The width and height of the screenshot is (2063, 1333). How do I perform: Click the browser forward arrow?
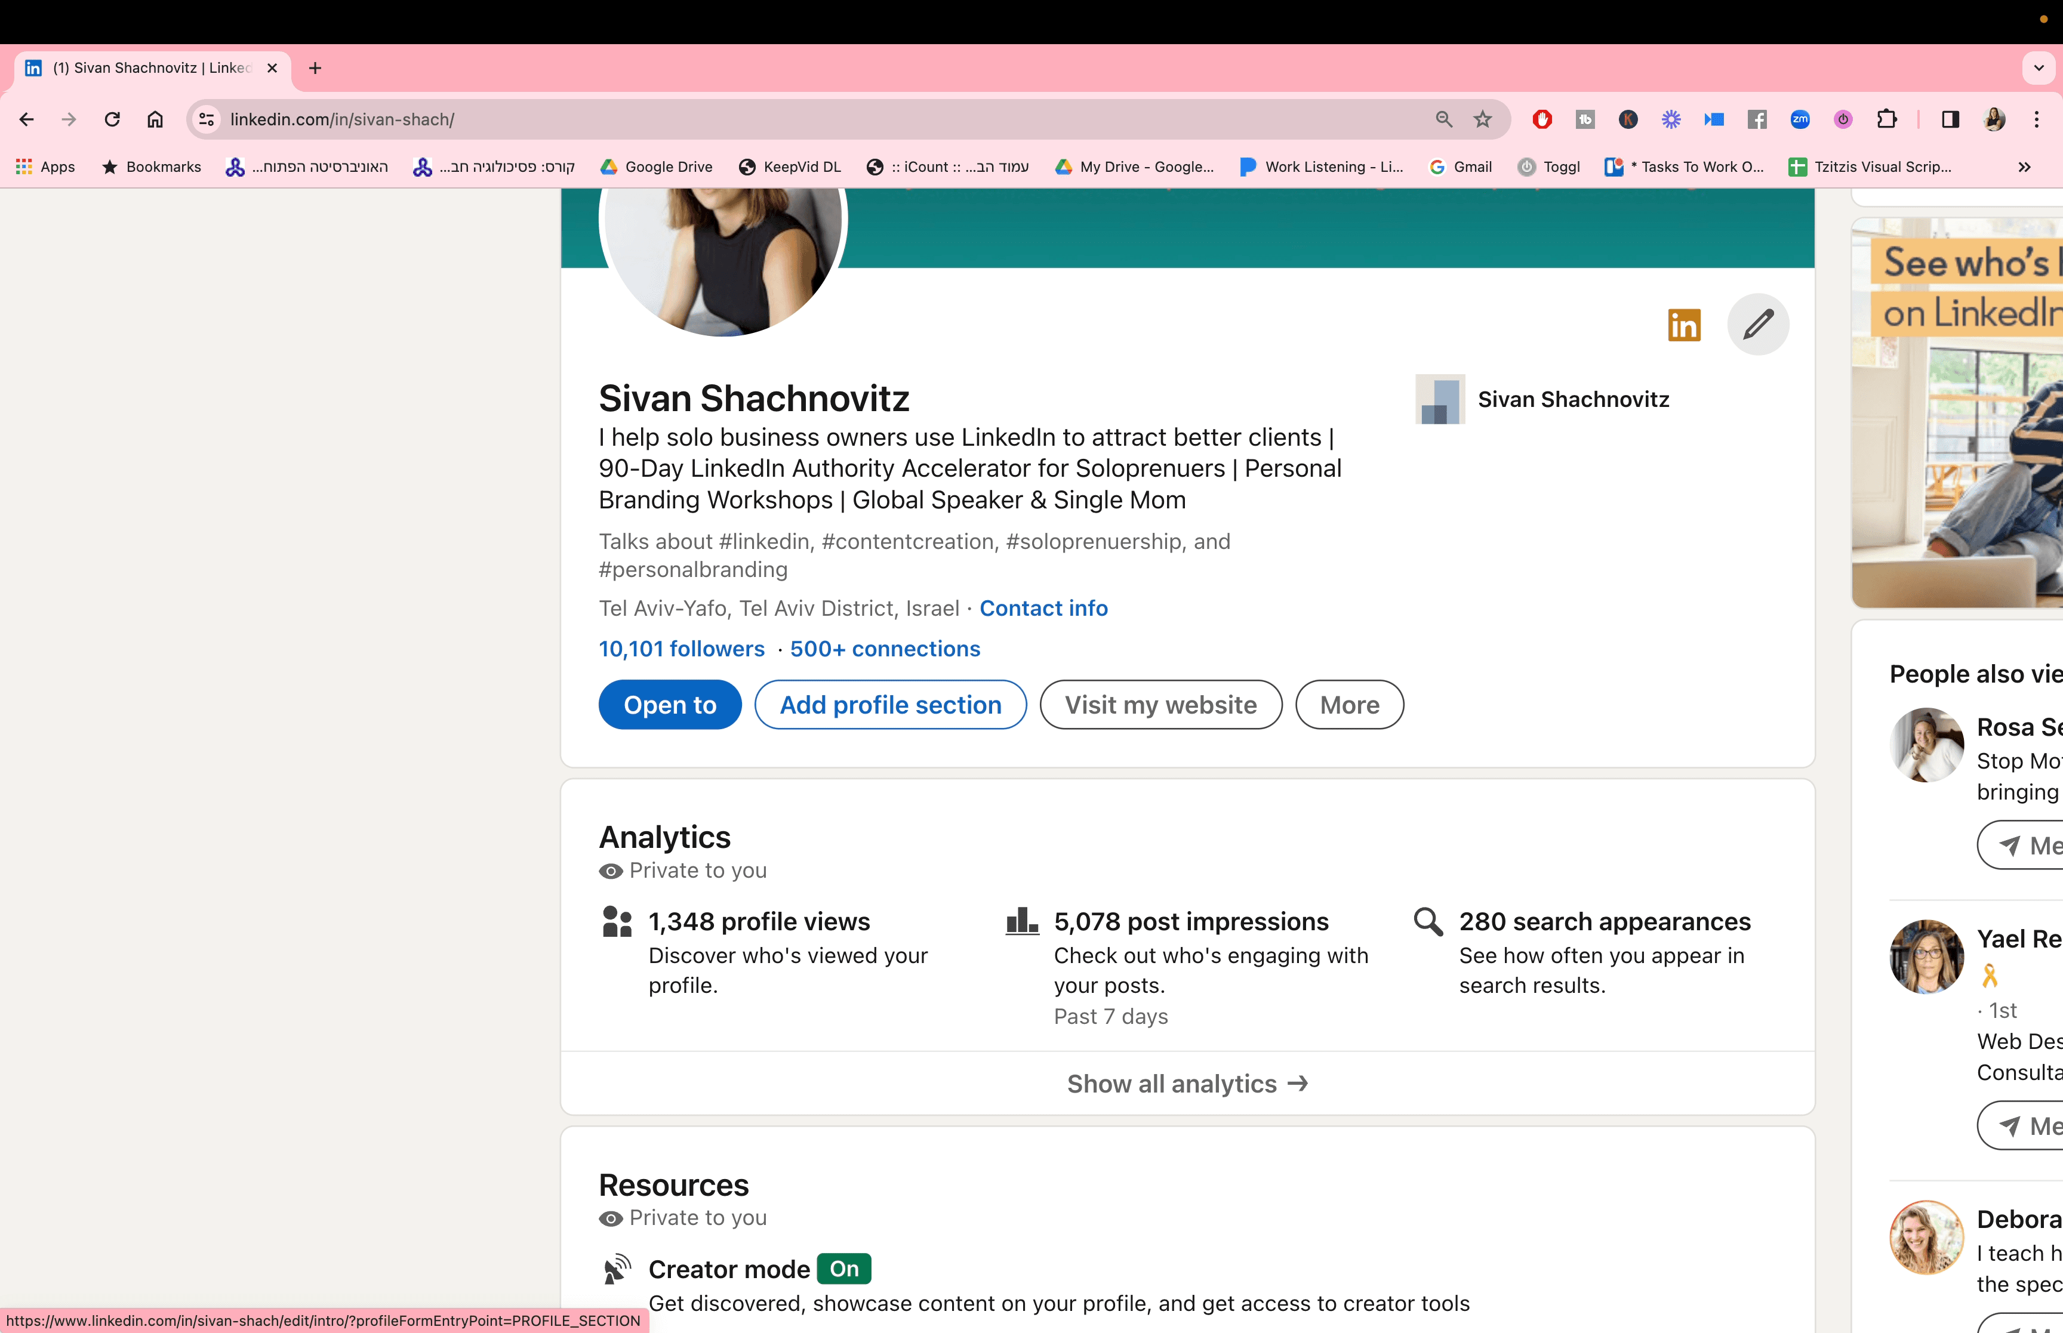pos(69,119)
